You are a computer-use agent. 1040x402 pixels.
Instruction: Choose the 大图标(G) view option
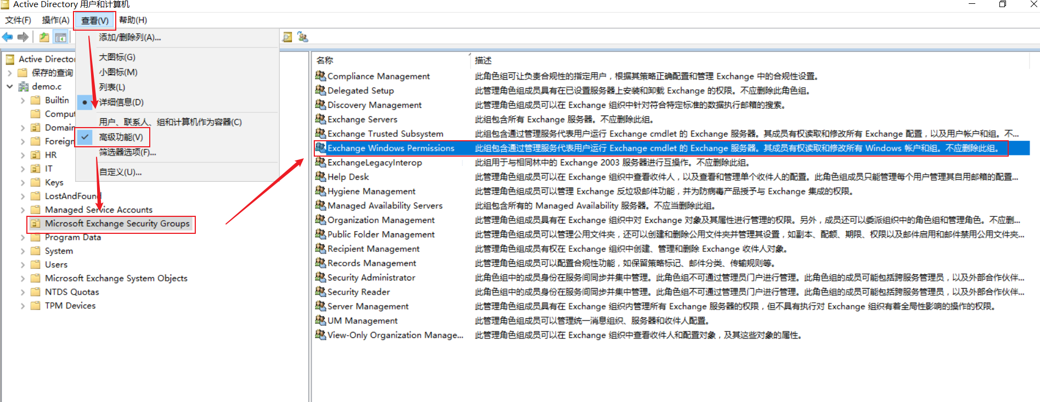point(117,57)
